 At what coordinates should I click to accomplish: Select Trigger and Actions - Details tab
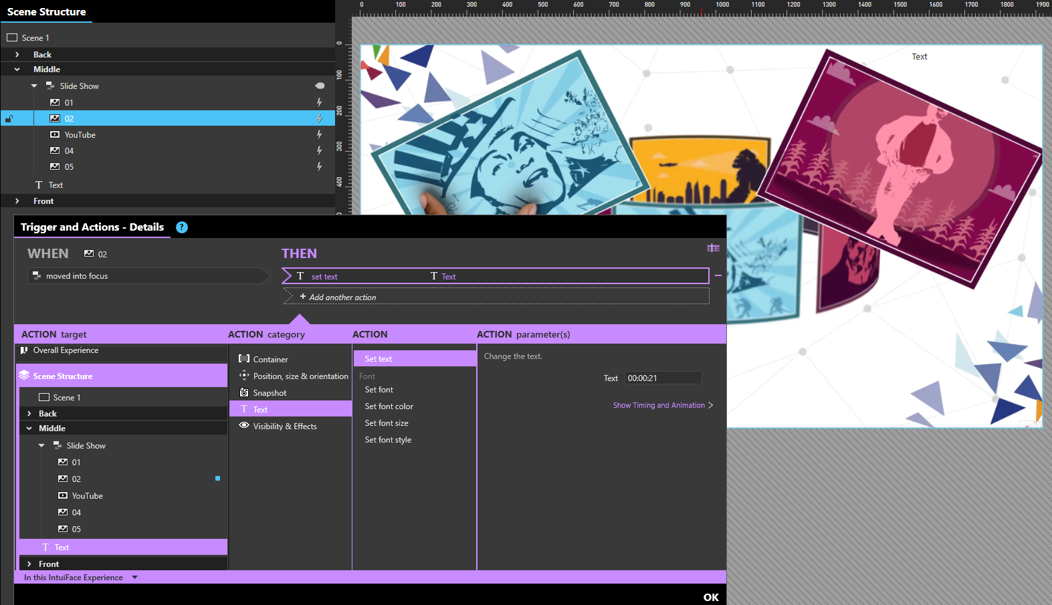click(92, 227)
